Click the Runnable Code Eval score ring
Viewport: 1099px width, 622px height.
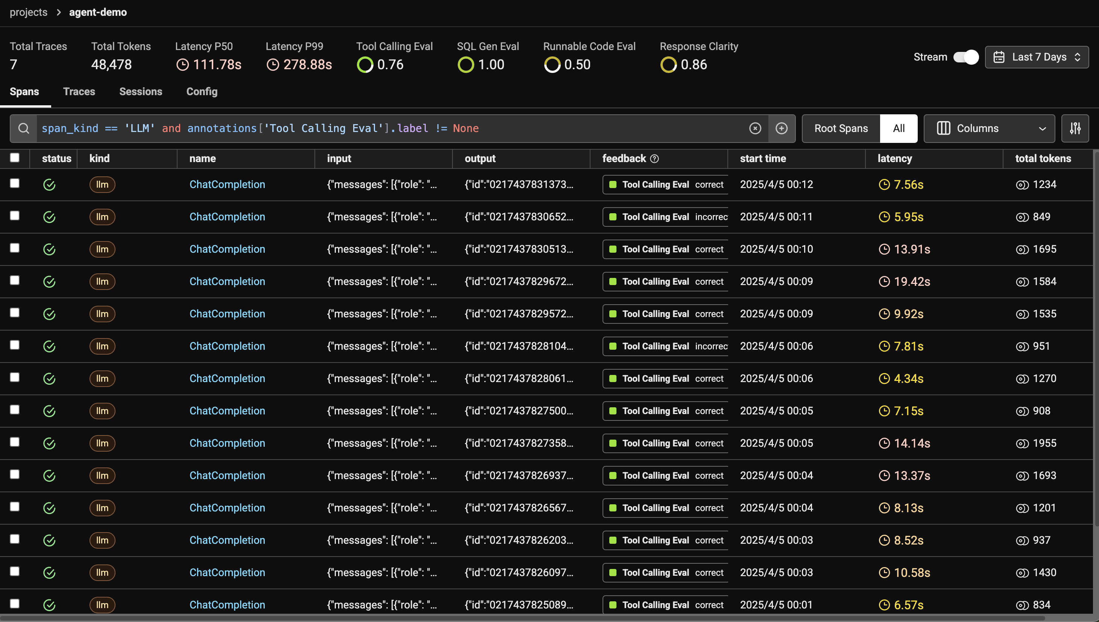552,65
